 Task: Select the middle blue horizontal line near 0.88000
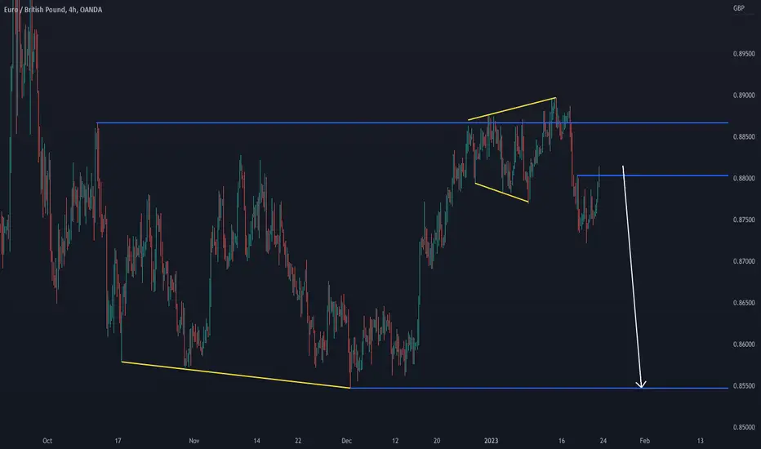click(x=652, y=176)
